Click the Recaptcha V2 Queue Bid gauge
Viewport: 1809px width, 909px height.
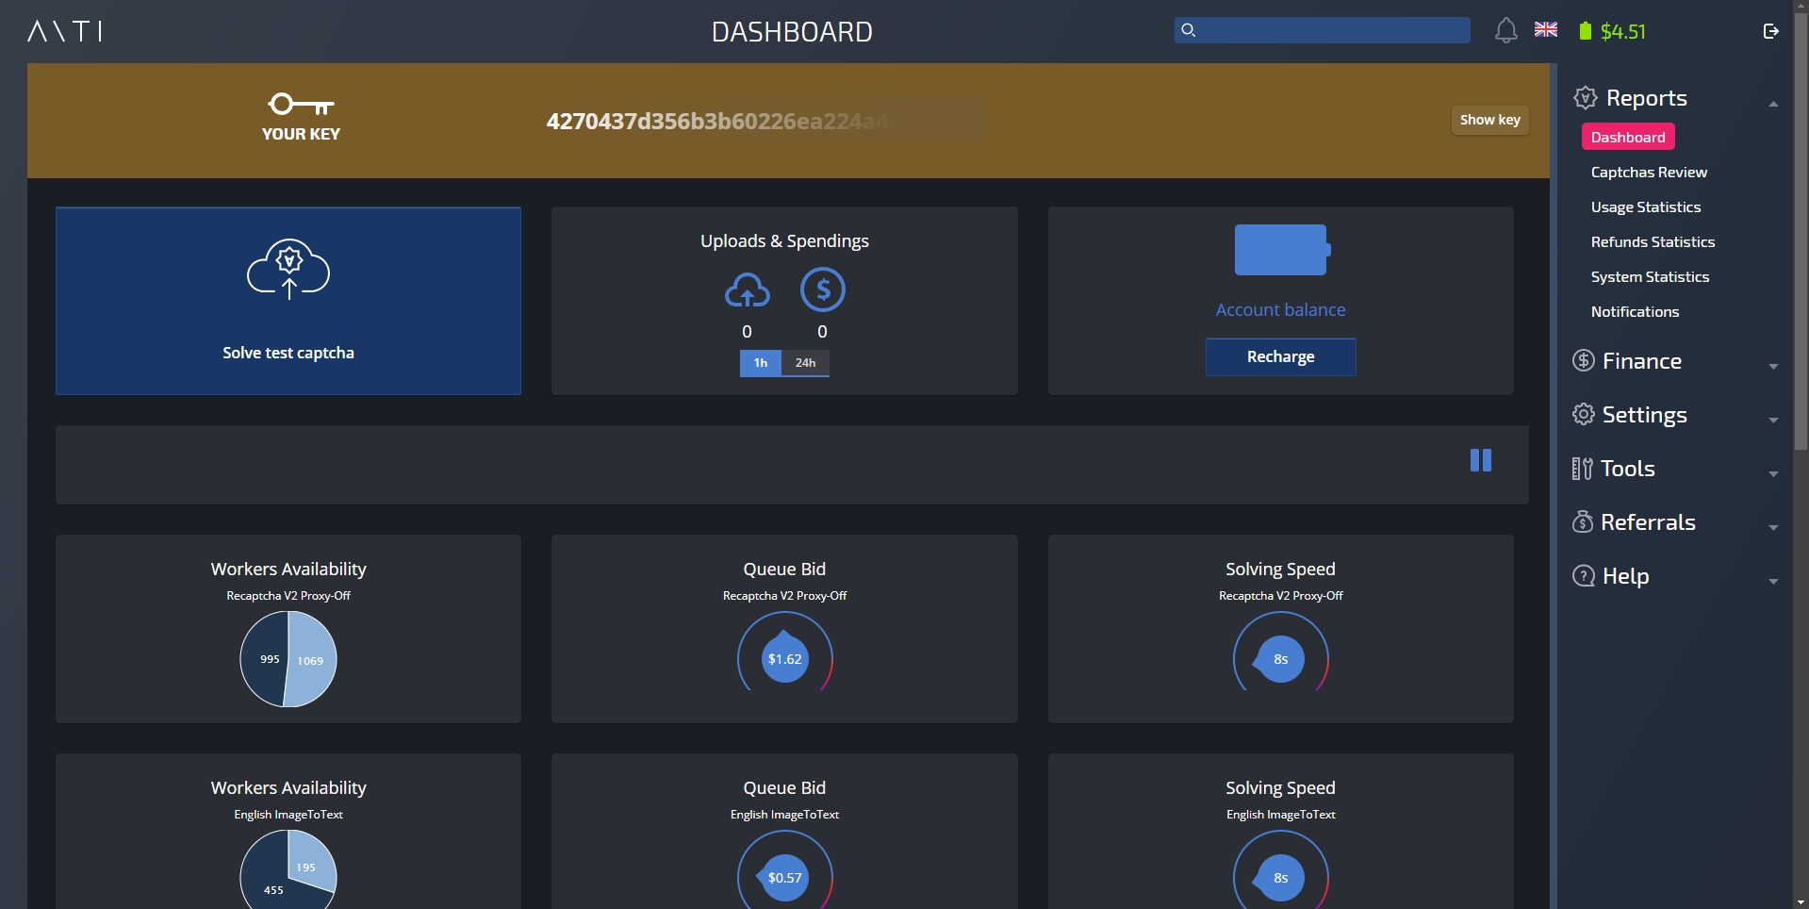tap(784, 658)
